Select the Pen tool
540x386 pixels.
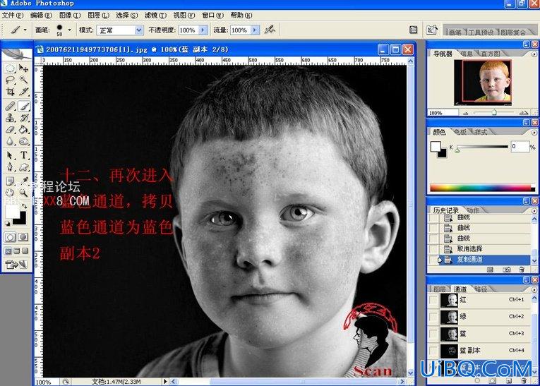10,167
